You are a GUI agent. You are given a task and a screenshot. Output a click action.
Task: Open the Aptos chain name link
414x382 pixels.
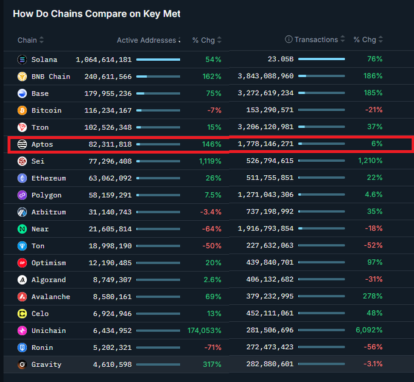[x=43, y=144]
